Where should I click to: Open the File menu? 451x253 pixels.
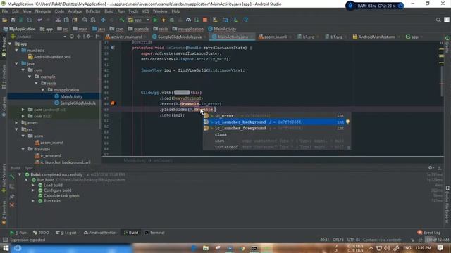pos(5,11)
